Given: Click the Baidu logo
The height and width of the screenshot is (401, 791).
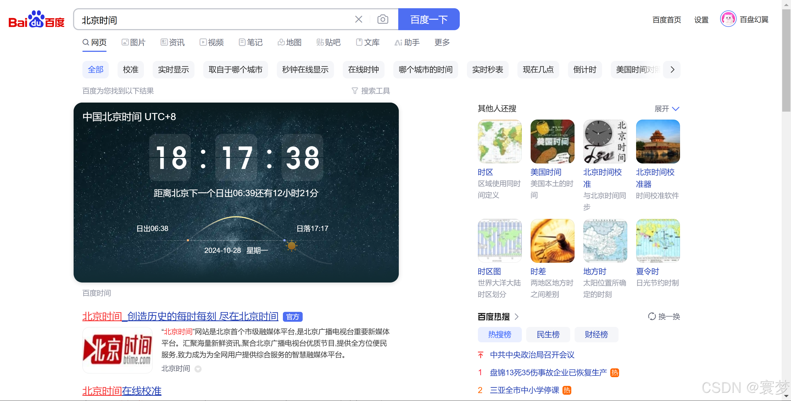Looking at the screenshot, I should pos(36,20).
